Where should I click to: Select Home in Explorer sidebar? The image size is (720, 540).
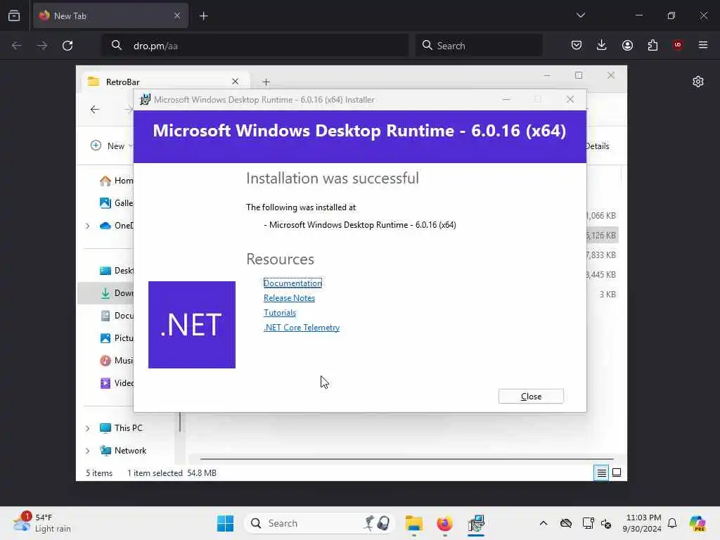tap(116, 181)
